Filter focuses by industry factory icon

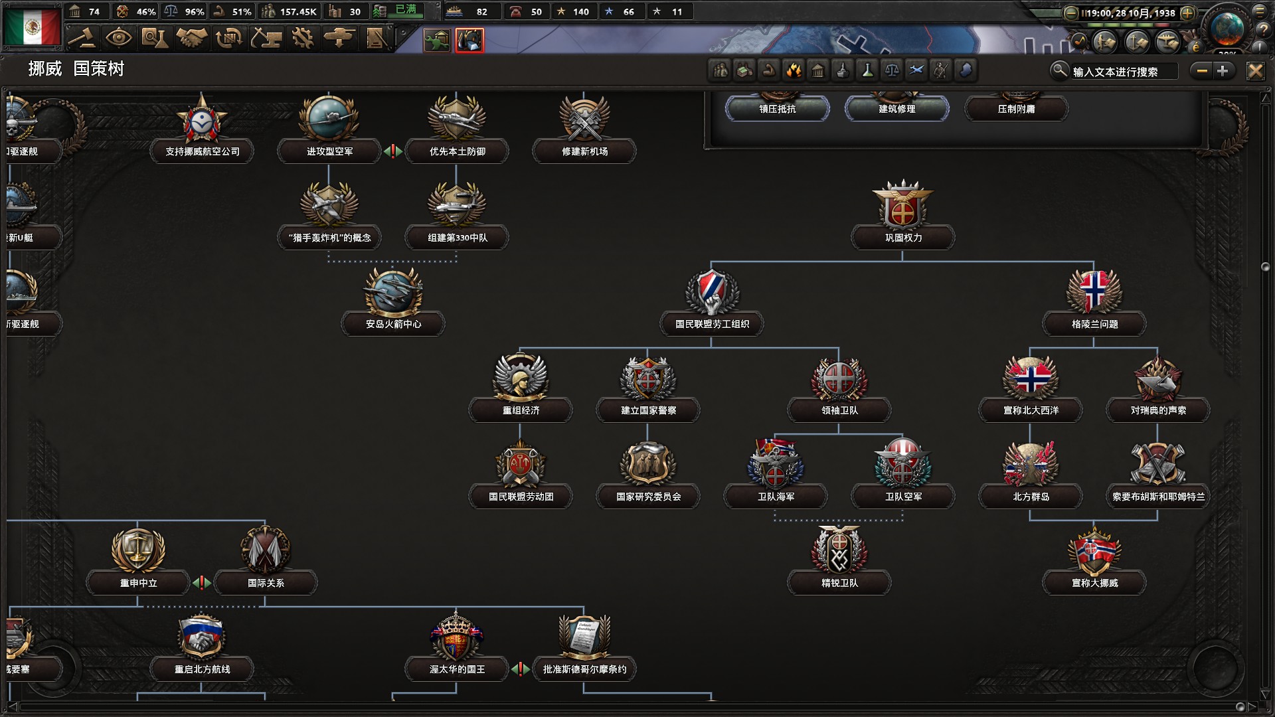pyautogui.click(x=745, y=70)
